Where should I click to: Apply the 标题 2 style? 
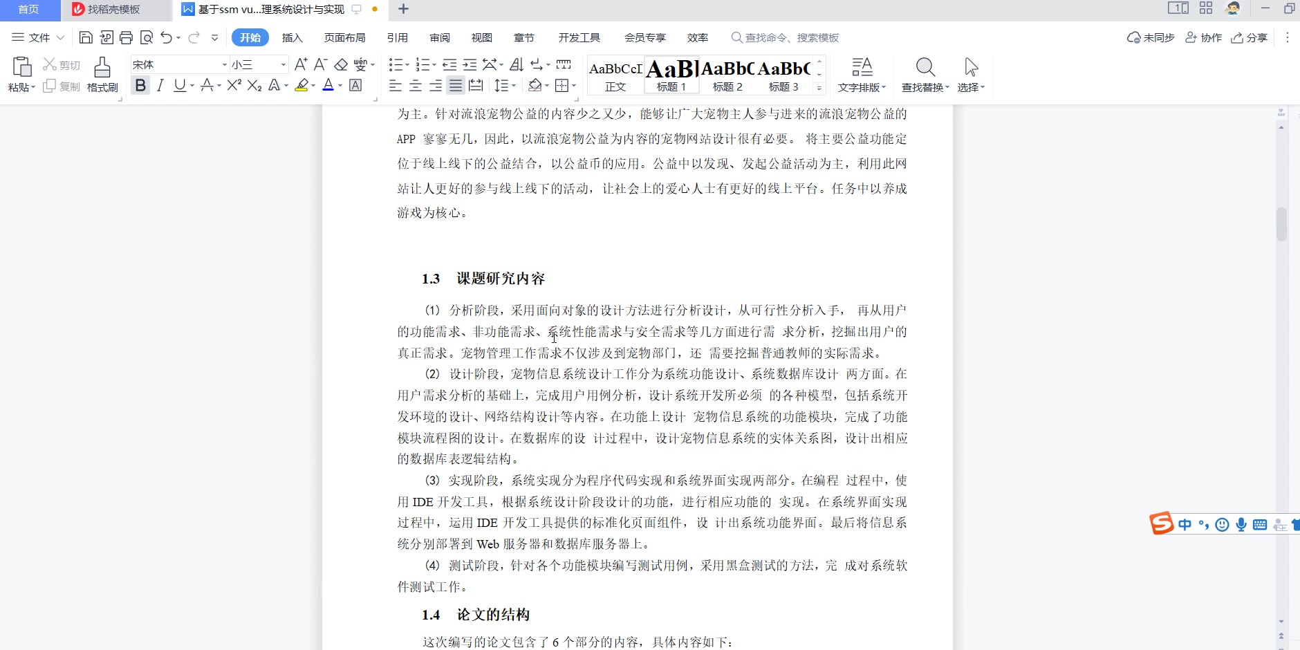pos(727,75)
